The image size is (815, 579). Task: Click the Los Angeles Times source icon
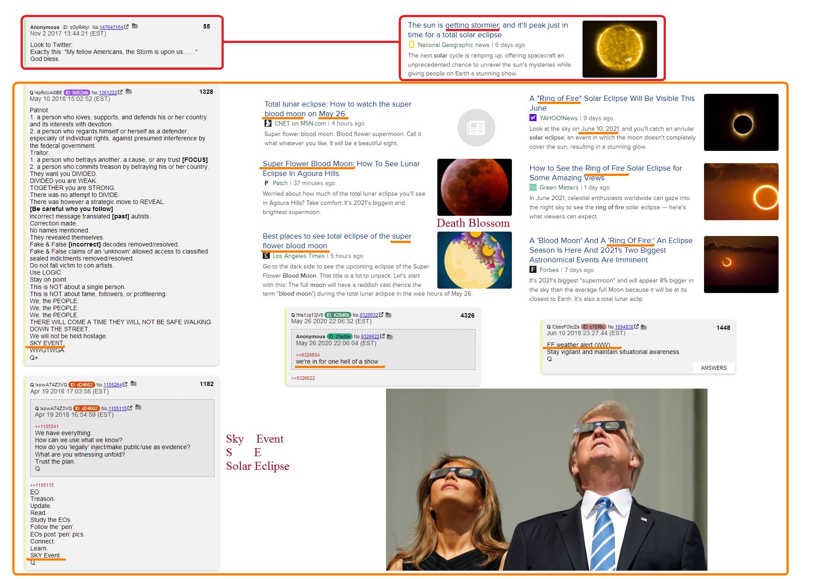(266, 256)
